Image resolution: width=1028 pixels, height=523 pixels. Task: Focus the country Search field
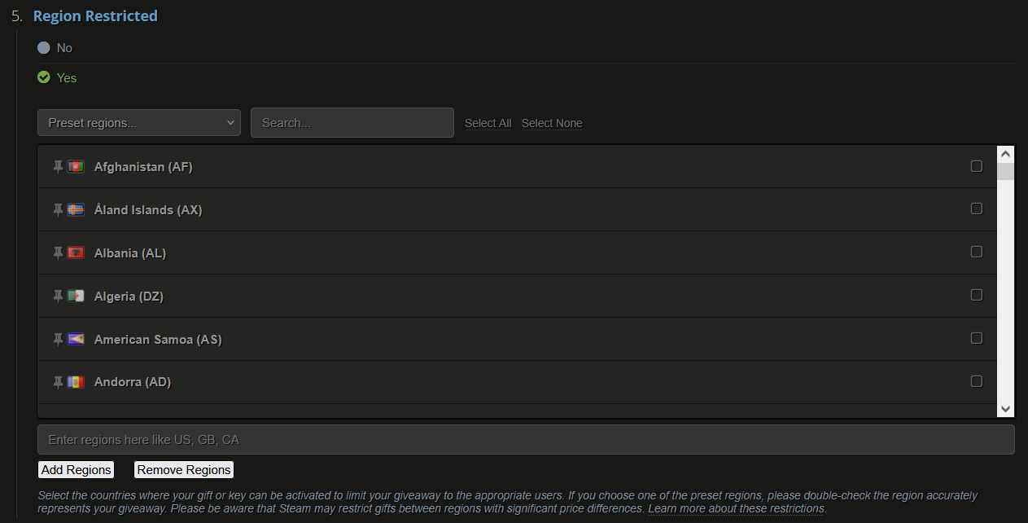tap(352, 123)
